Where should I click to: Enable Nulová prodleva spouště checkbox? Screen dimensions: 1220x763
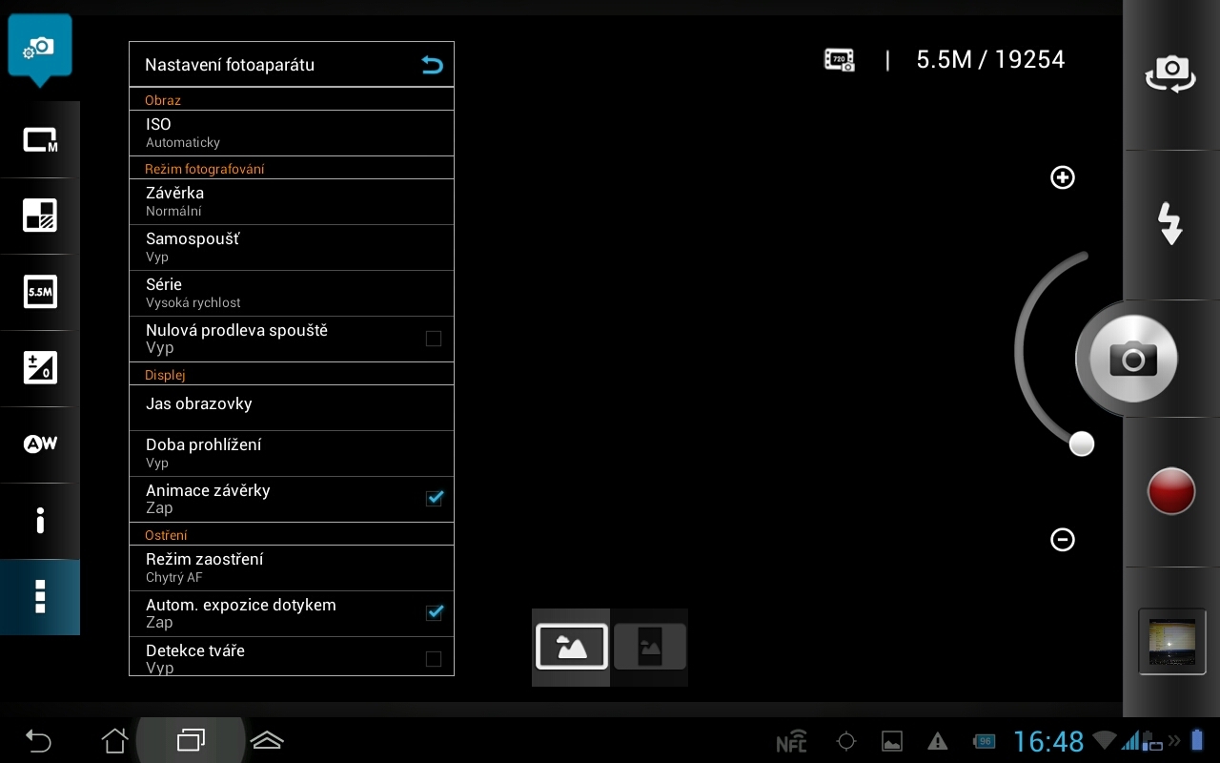coord(434,339)
